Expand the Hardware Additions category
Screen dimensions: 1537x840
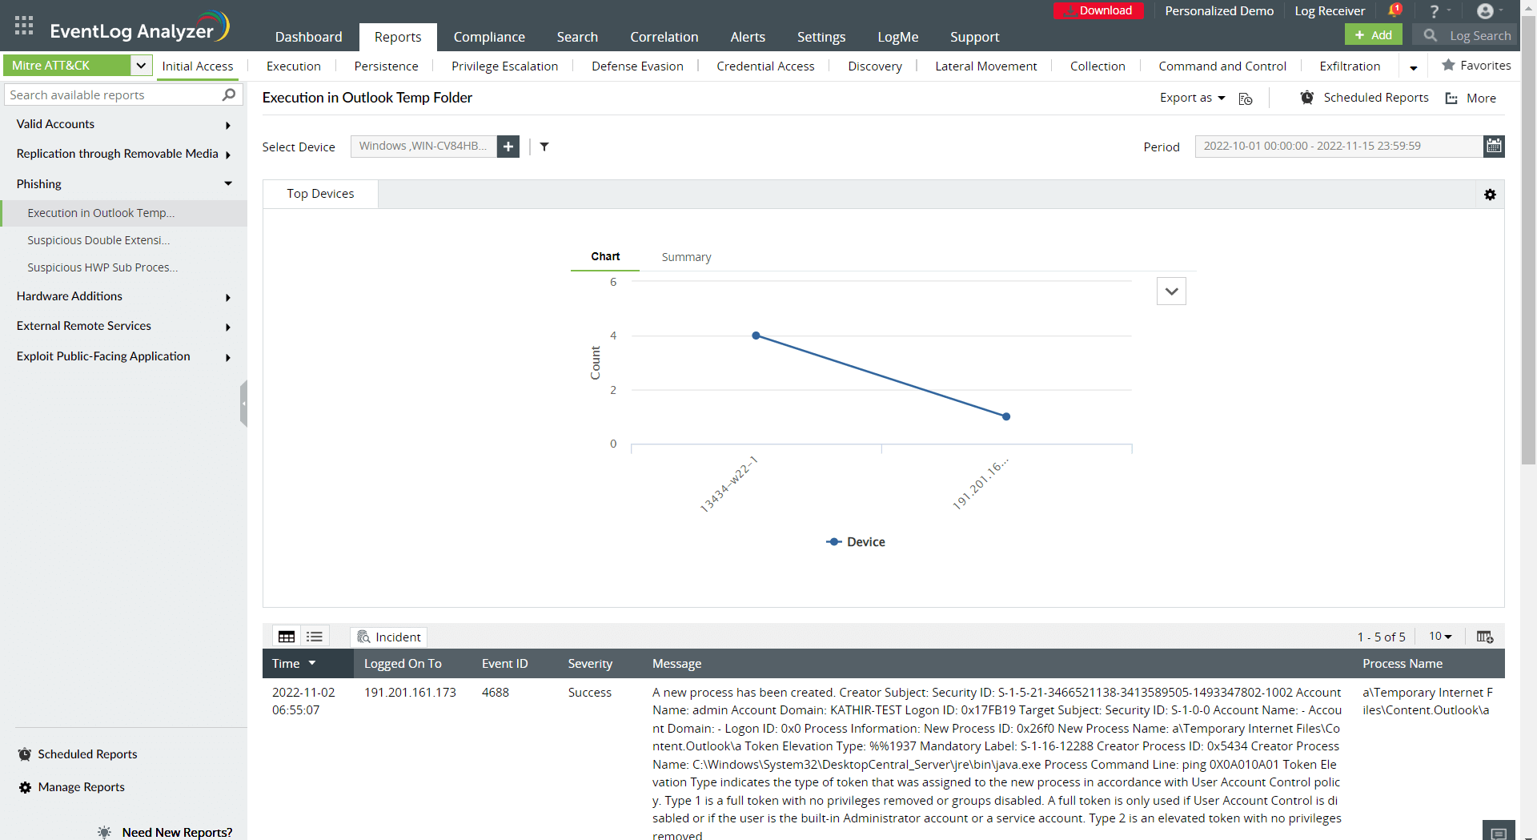tap(228, 297)
